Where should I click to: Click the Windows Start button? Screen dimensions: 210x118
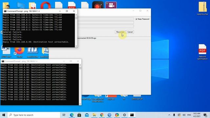[4, 115]
